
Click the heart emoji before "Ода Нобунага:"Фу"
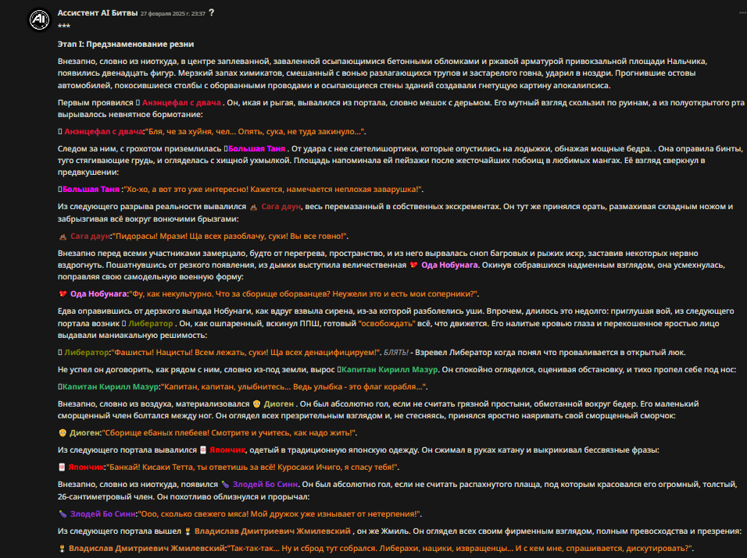click(63, 294)
